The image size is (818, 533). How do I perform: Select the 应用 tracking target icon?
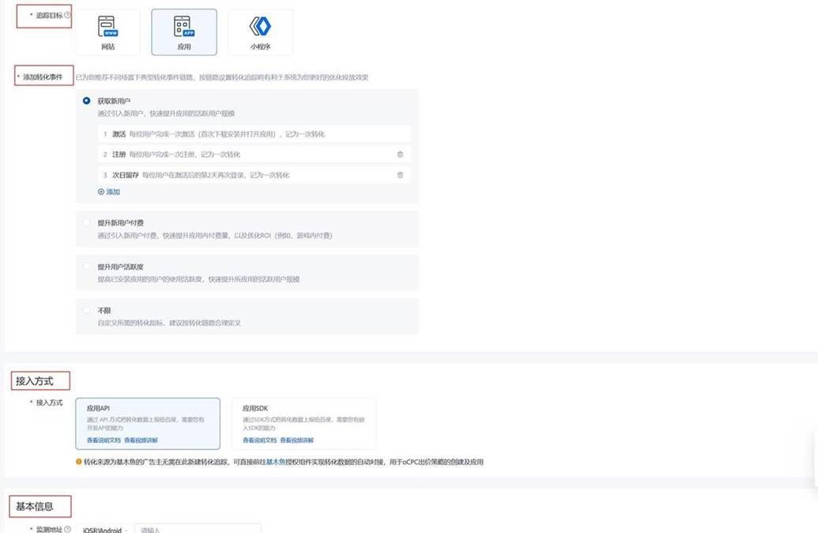[x=183, y=32]
